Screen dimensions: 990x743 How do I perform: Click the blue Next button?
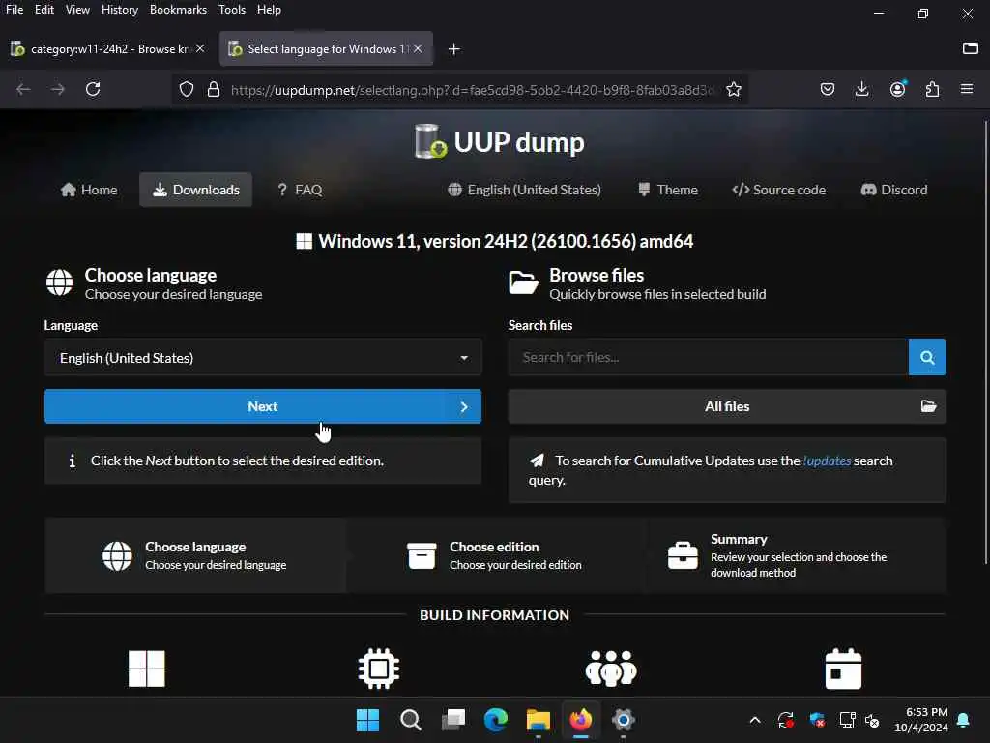click(263, 406)
